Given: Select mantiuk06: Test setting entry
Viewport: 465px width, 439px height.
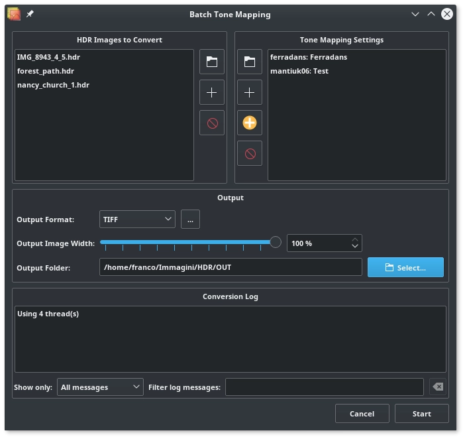Looking at the screenshot, I should pyautogui.click(x=299, y=71).
